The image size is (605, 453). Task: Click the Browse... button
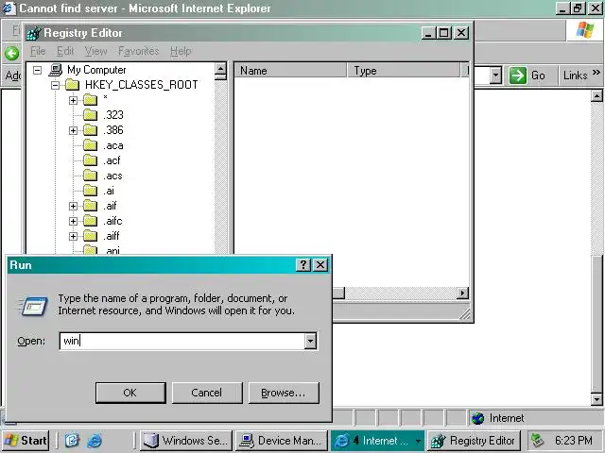284,393
